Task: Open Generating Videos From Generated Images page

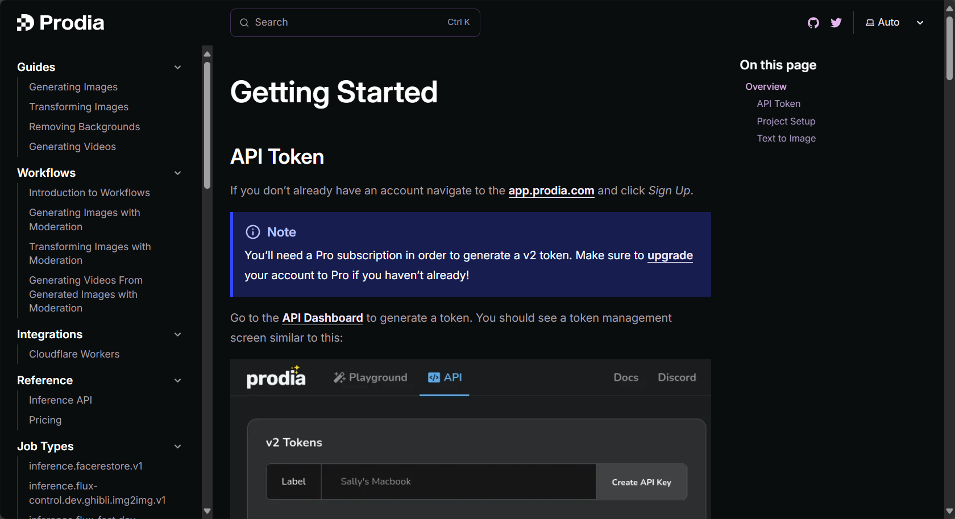Action: (86, 294)
